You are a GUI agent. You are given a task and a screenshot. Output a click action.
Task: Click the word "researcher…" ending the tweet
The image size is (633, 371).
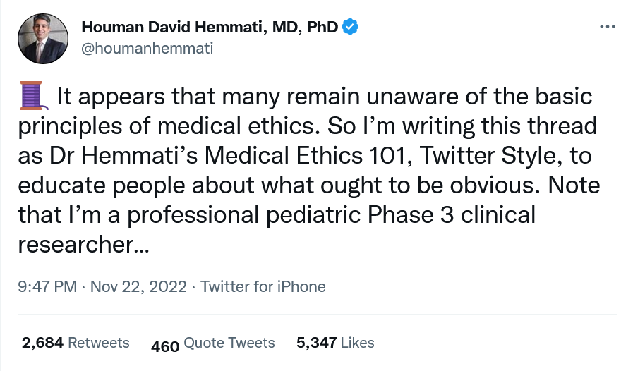click(83, 243)
